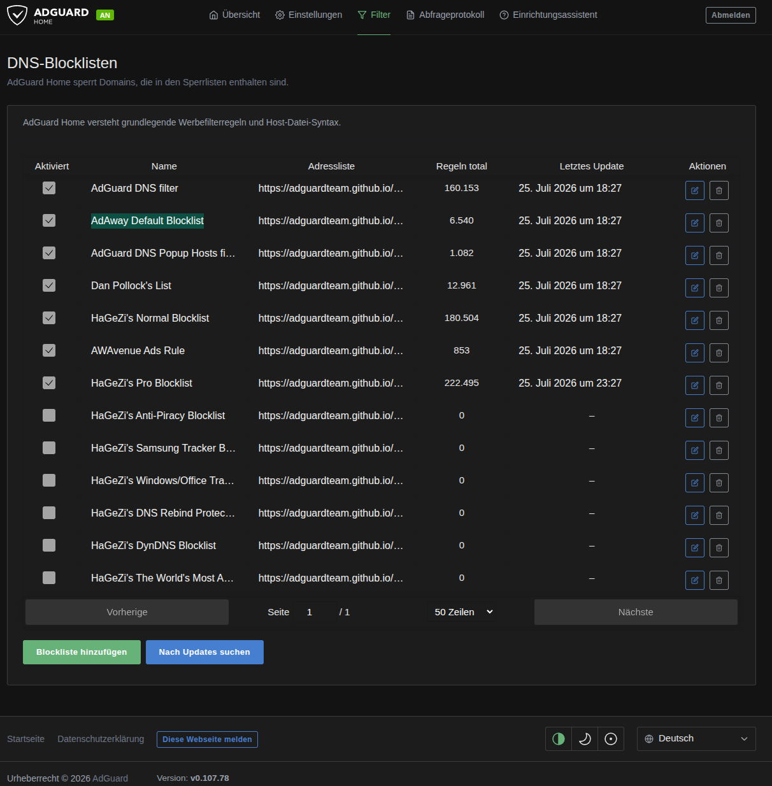Delete HaGeZi's DNS Rebind Protection list
The width and height of the screenshot is (772, 786).
(719, 515)
